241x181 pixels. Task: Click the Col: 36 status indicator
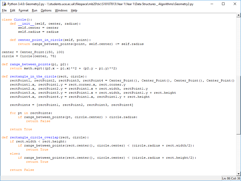pyautogui.click(x=236, y=178)
